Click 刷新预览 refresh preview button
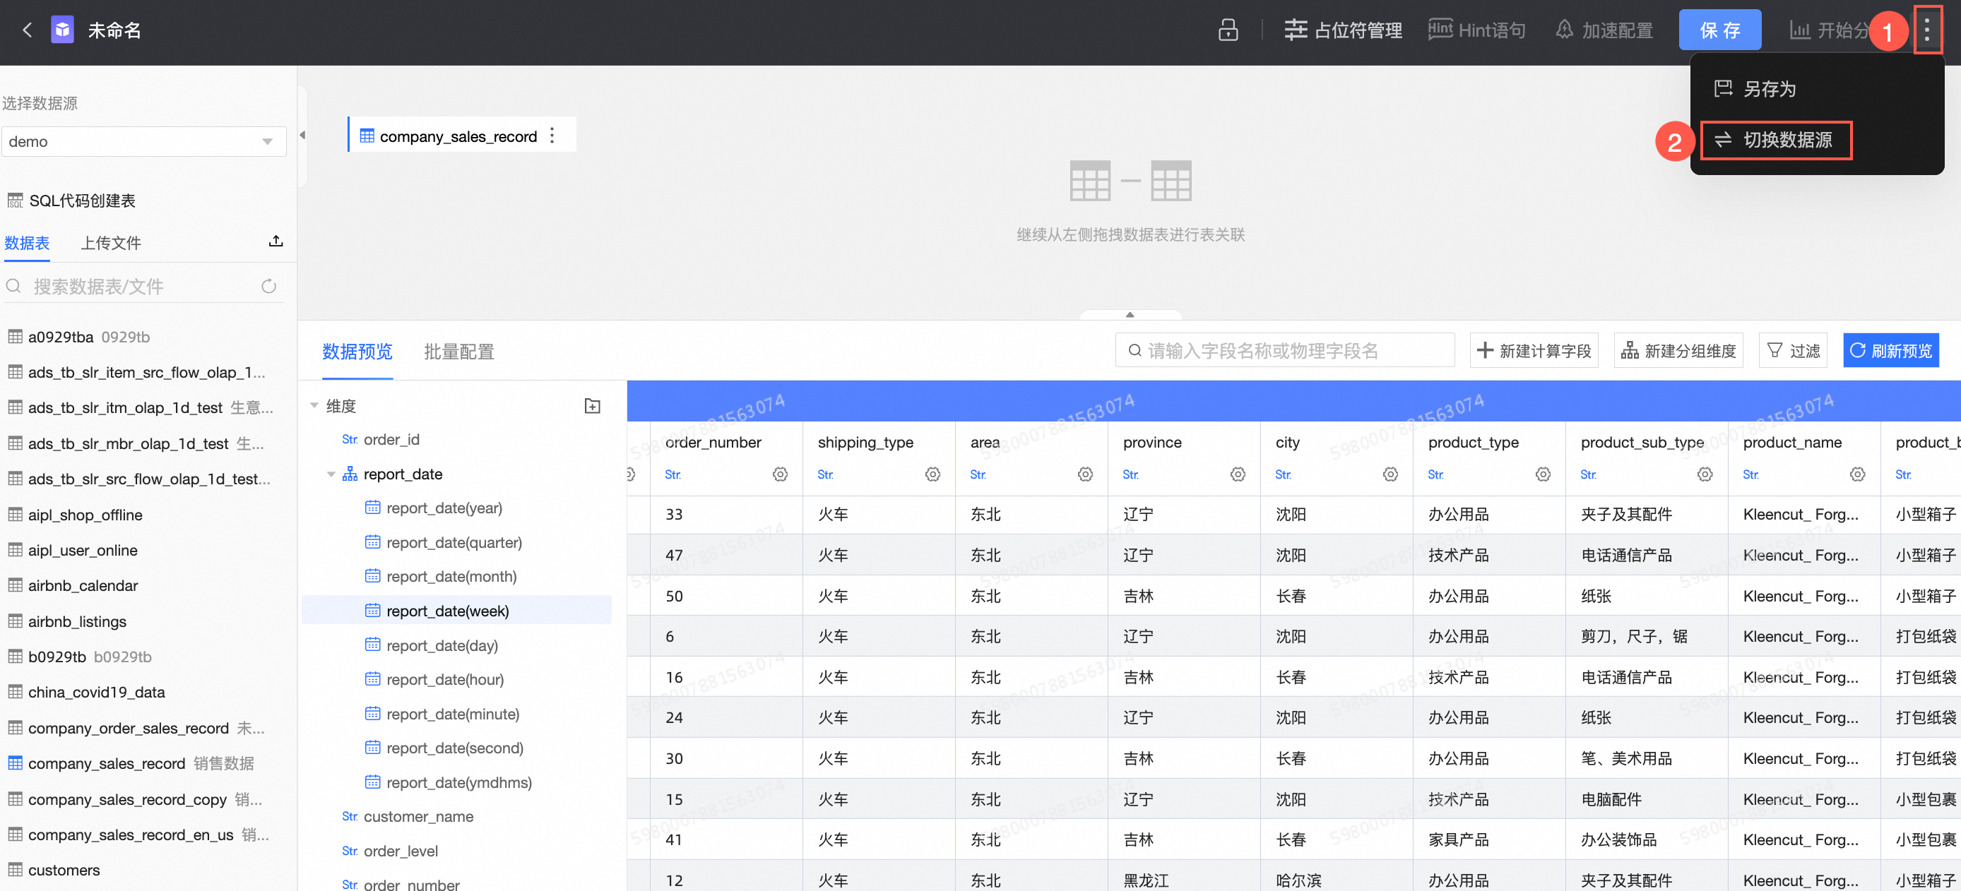 [1891, 351]
